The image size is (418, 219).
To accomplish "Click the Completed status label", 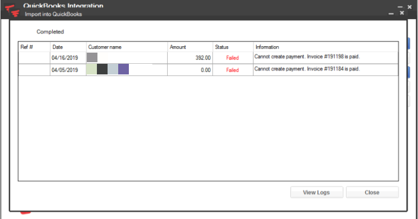I will coord(50,32).
